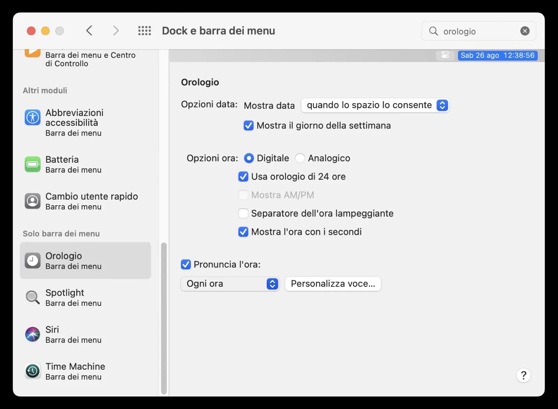The height and width of the screenshot is (409, 558).
Task: Enable Separatore dell'ora lampeggiante checkbox
Action: tap(243, 213)
